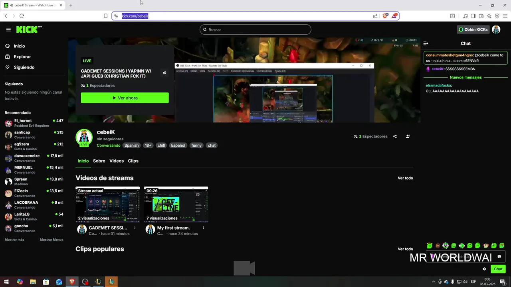Viewport: 511px width, 287px height.
Task: Show hidden system tray icons
Action: pyautogui.click(x=434, y=282)
